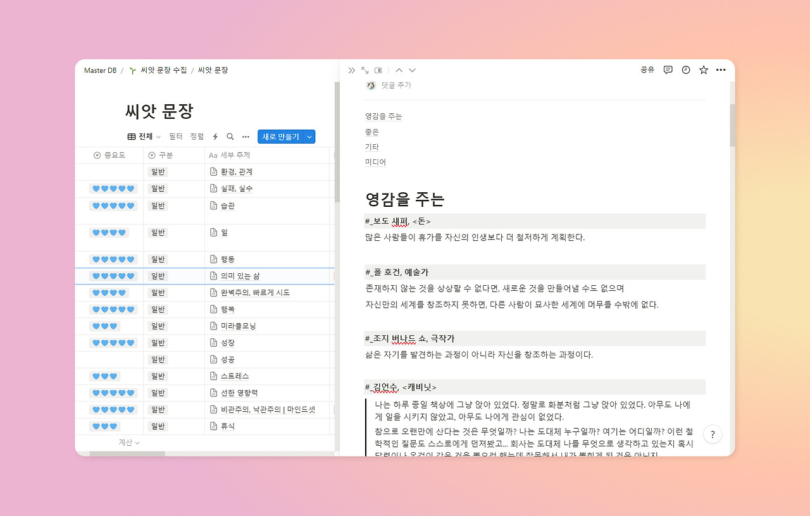Click the peek mode layout icon
Viewport: 810px width, 516px height.
tap(378, 70)
